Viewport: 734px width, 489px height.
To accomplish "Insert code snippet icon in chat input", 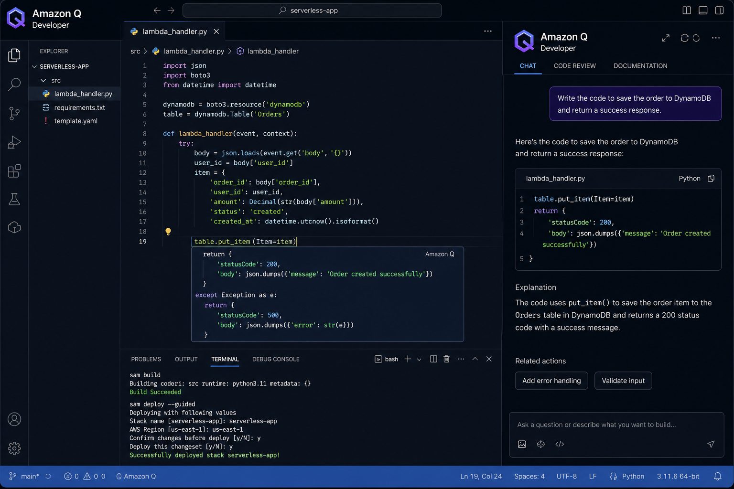I will pyautogui.click(x=560, y=444).
